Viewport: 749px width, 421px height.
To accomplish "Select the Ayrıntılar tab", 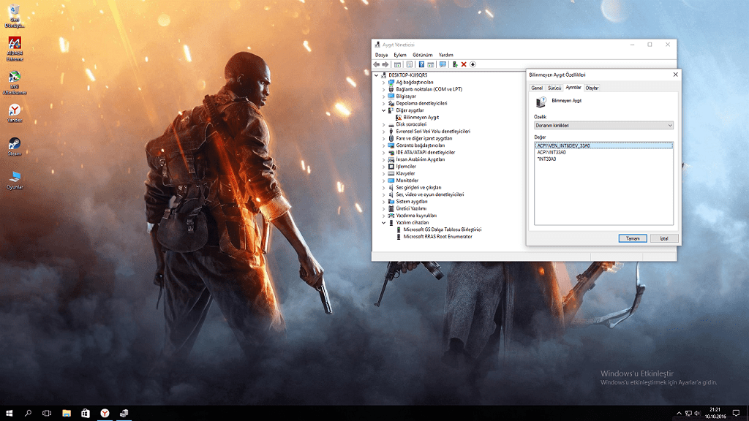I will [x=573, y=88].
